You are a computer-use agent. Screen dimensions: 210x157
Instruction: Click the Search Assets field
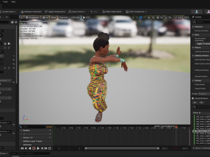202,107
